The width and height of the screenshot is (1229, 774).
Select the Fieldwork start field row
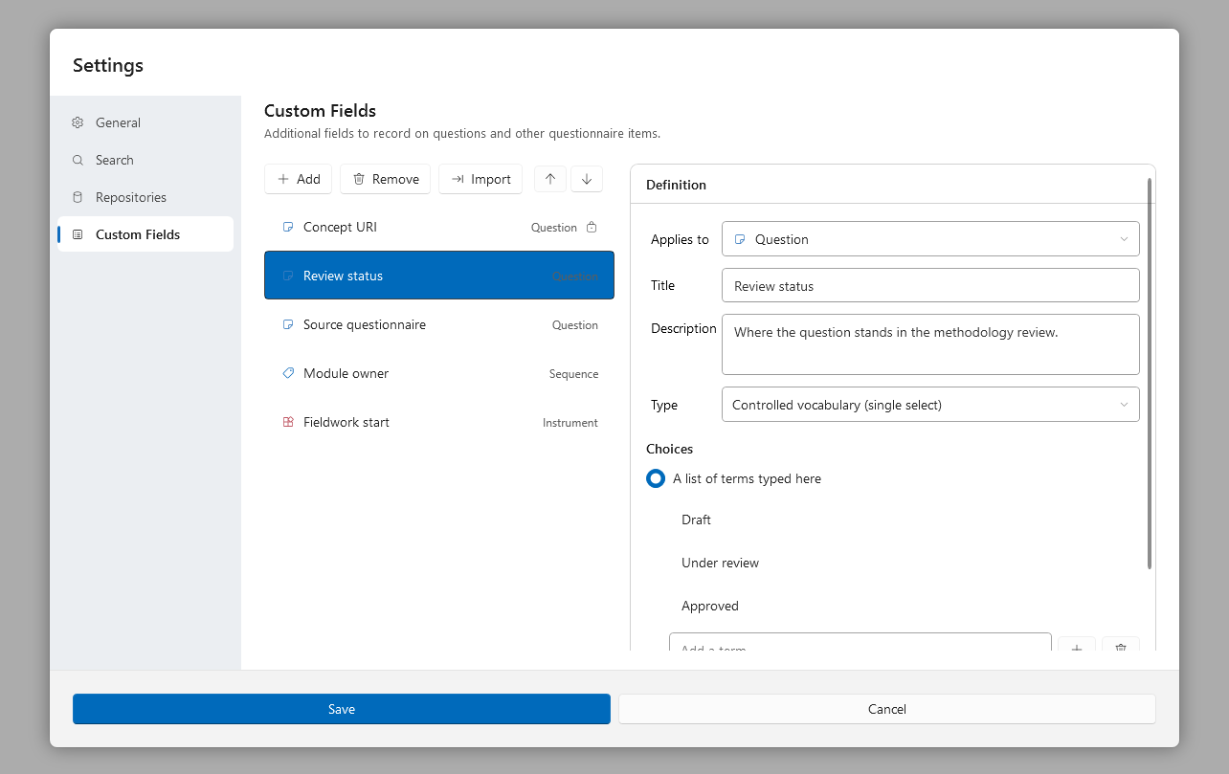(x=439, y=422)
